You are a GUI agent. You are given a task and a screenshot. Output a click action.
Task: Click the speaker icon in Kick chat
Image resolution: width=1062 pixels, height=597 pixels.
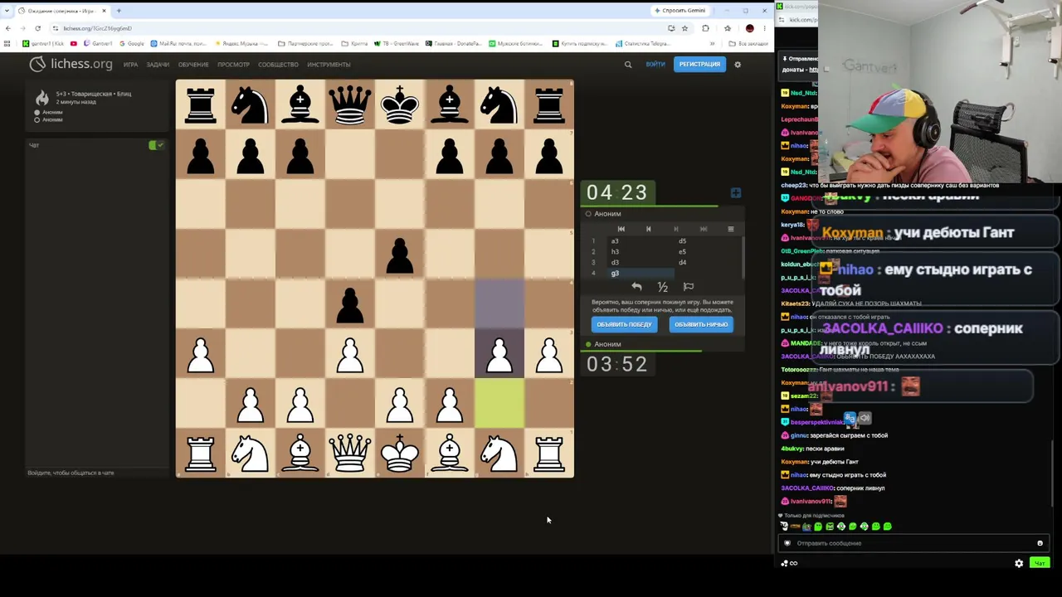tap(865, 418)
